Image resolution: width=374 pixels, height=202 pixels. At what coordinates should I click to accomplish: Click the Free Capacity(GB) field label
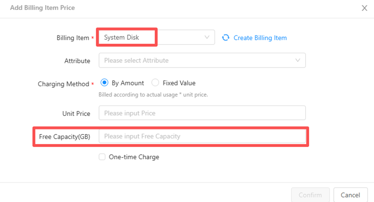coord(64,137)
